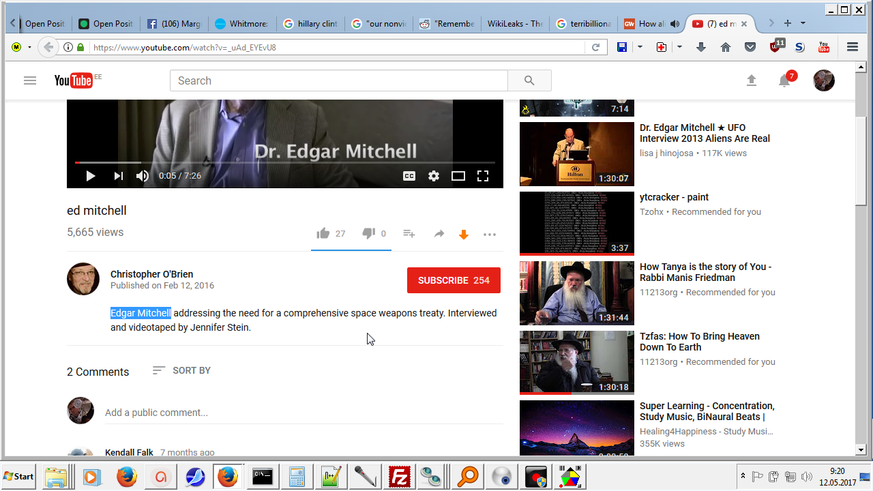Open a new browser tab
The width and height of the screenshot is (873, 491).
point(788,23)
